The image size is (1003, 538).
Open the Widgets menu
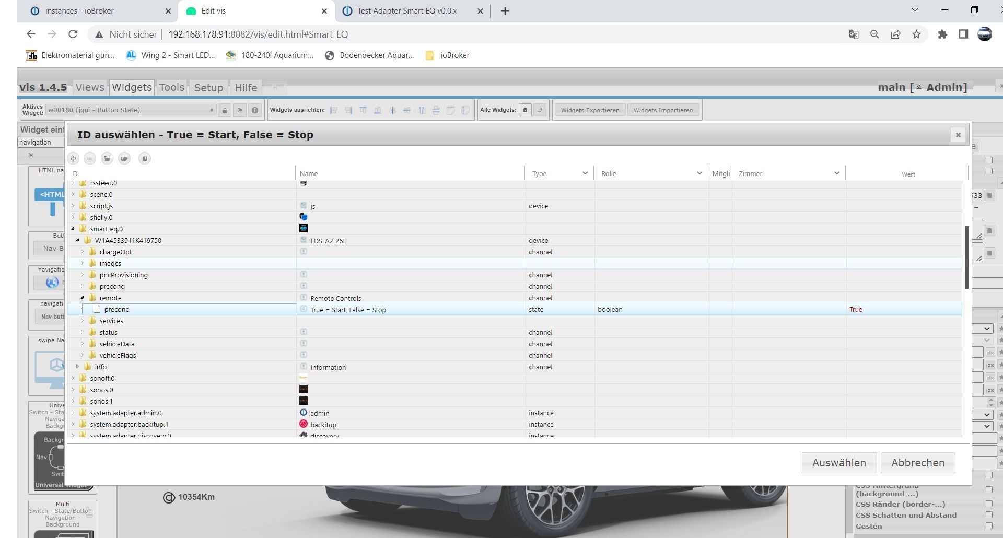[132, 87]
